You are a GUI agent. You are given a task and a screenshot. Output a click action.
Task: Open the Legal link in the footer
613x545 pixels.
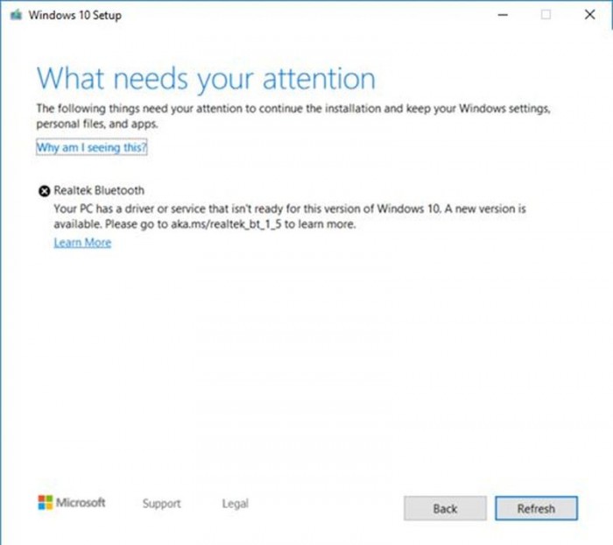(235, 504)
